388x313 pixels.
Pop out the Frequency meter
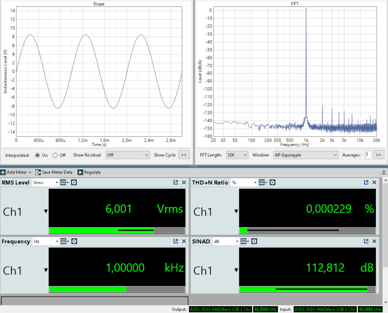point(176,241)
